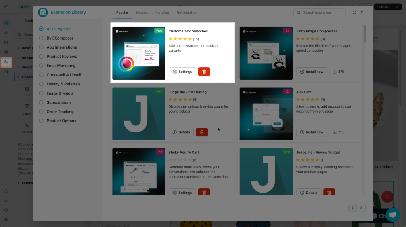Switch to the Not Installed tab
The width and height of the screenshot is (406, 227).
tap(186, 12)
